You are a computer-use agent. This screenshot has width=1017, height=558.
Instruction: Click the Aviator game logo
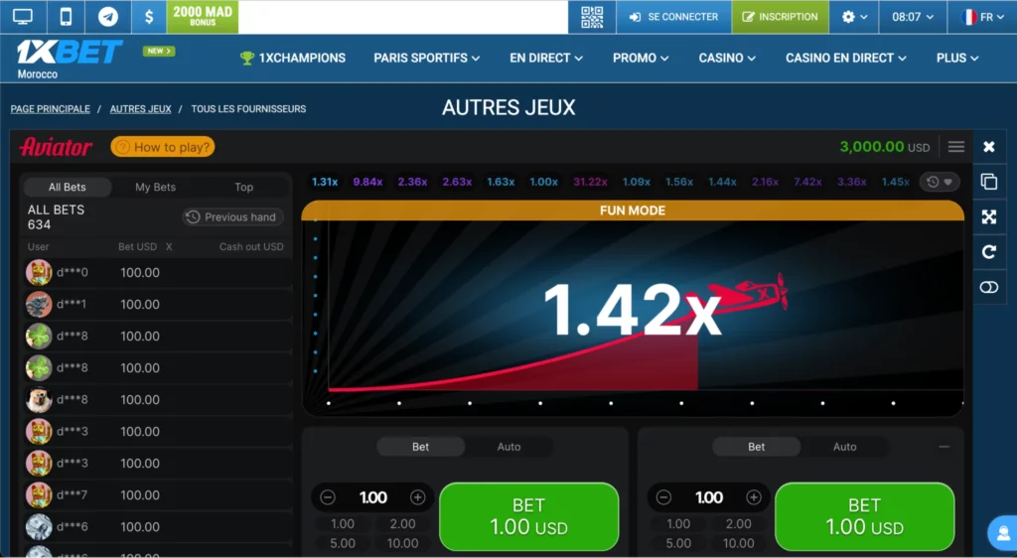(56, 147)
